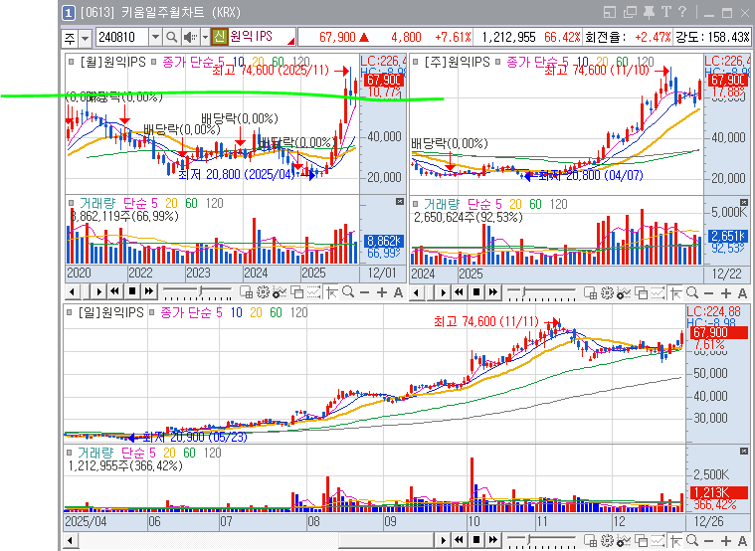
Task: Click the speaker sound alert icon
Action: 190,37
